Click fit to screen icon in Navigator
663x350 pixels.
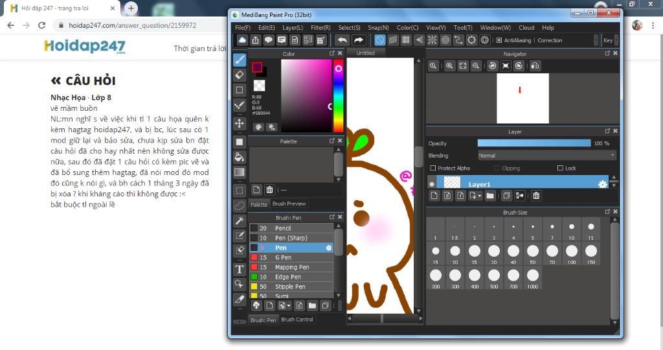pyautogui.click(x=462, y=66)
